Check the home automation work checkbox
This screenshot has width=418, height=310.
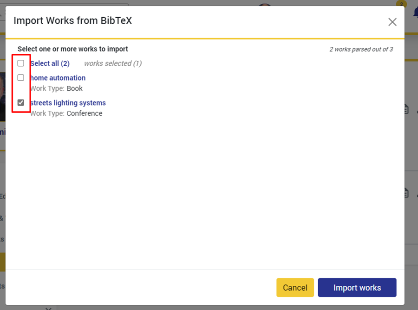[x=21, y=78]
